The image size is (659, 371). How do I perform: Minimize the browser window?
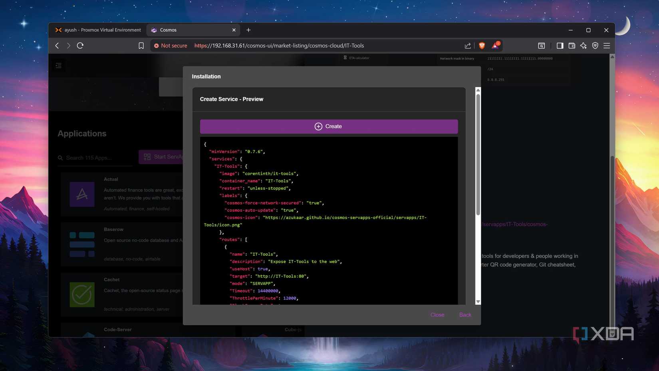tap(570, 30)
